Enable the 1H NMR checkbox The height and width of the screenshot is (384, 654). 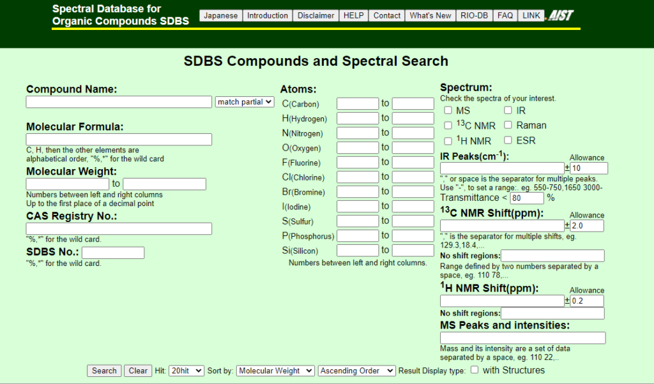(448, 140)
